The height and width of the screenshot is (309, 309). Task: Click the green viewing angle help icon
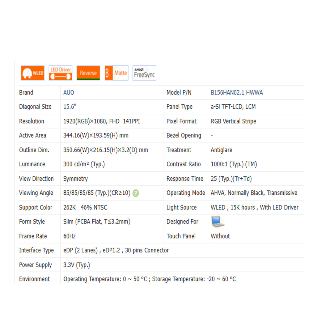pyautogui.click(x=136, y=193)
